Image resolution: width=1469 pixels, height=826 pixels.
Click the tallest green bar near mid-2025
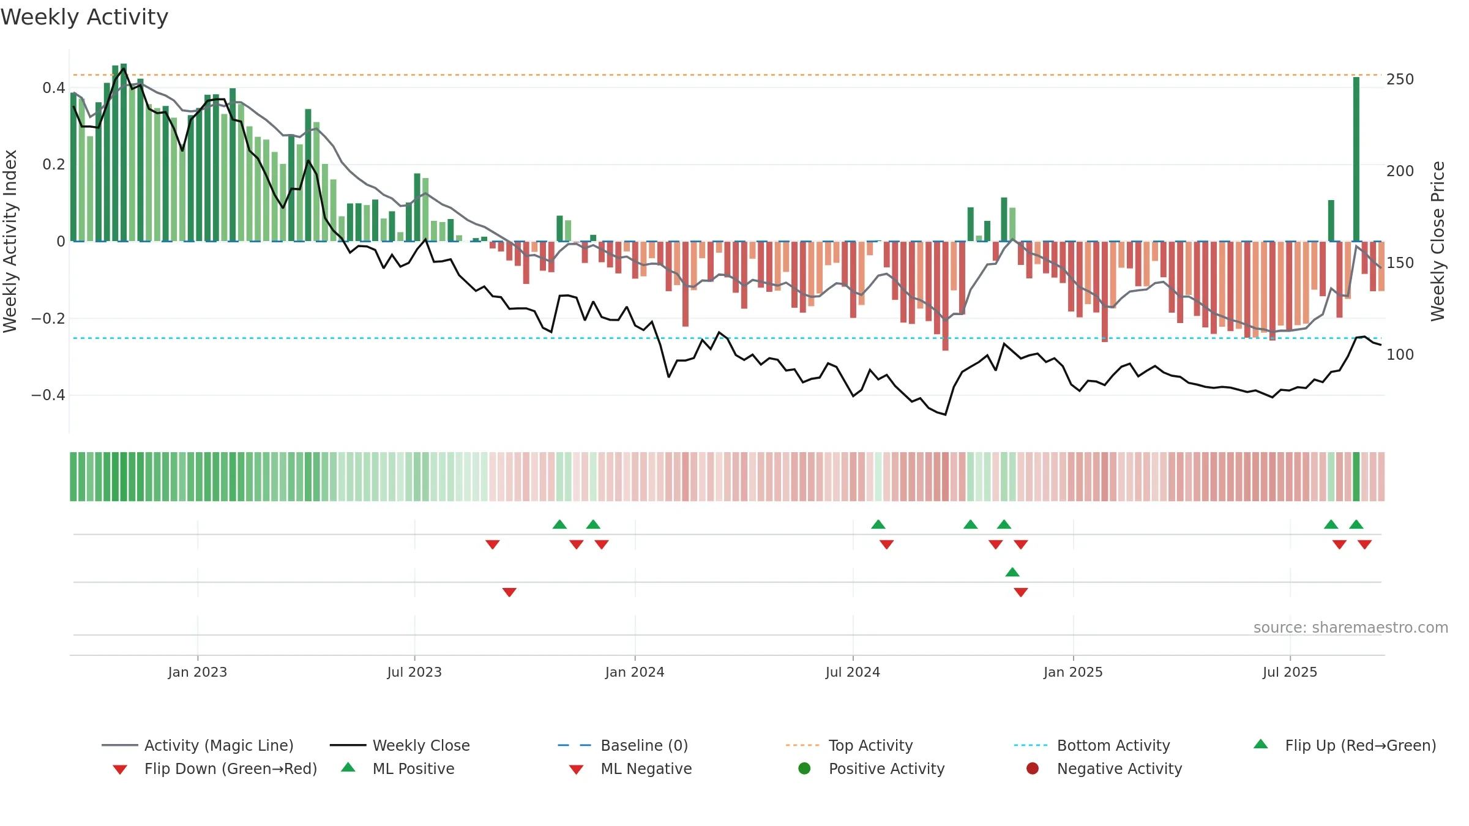(1356, 159)
